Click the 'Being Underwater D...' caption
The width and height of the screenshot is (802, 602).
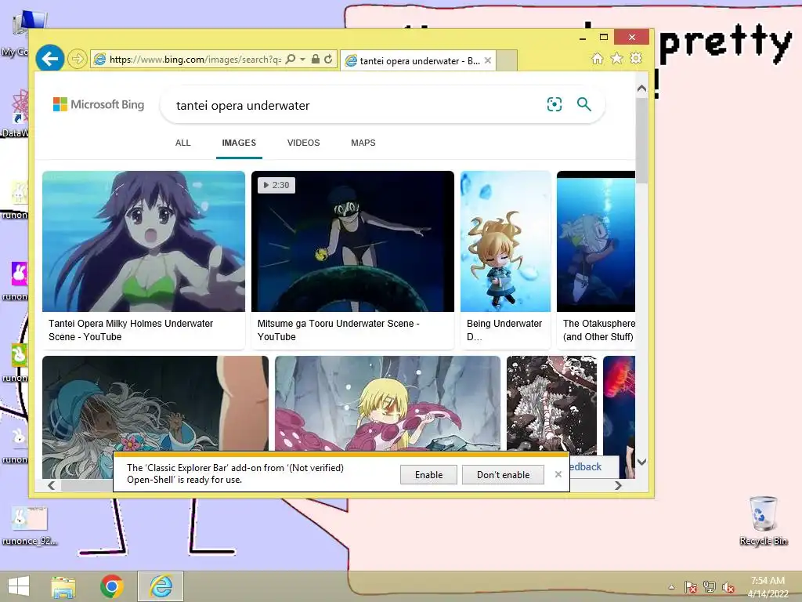click(x=504, y=330)
